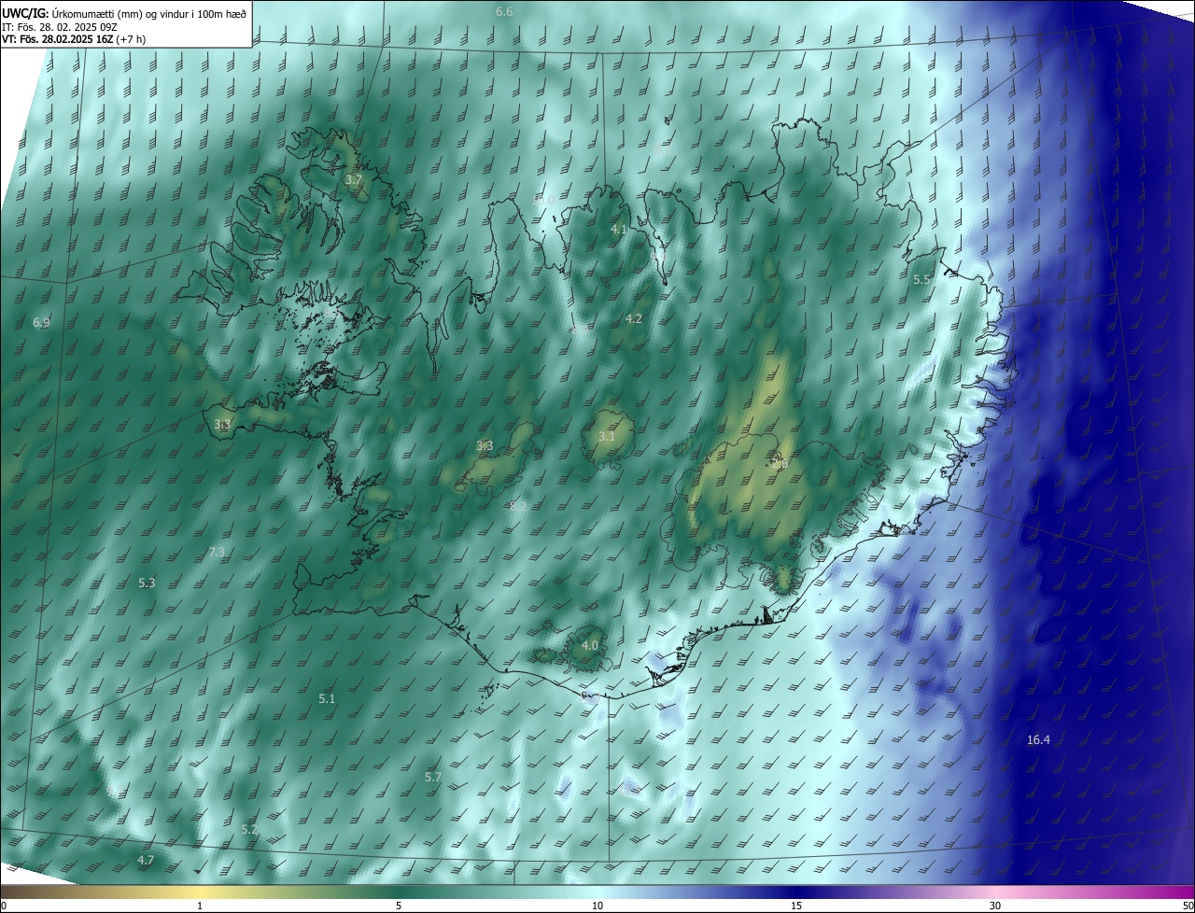The image size is (1195, 913).
Task: Click the 6.9 value on the western sea
Action: [x=41, y=323]
